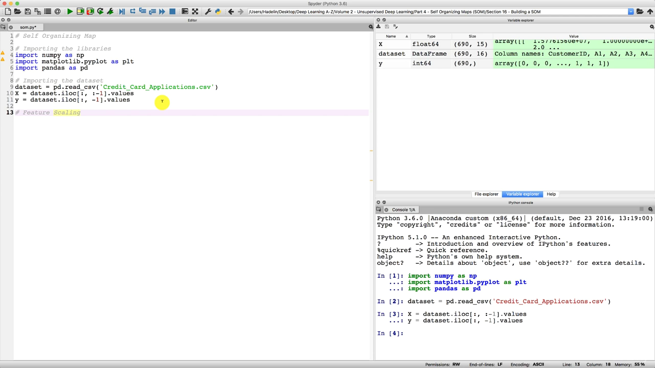Viewport: 655px width, 368px height.
Task: Create a new file from the toolbar
Action: [8, 11]
